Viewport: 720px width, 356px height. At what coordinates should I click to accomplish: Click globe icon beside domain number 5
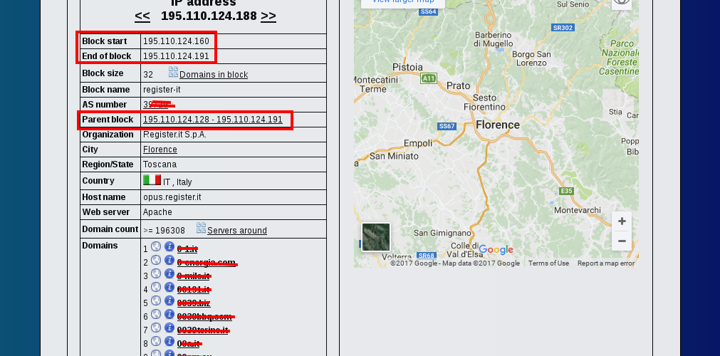(156, 300)
